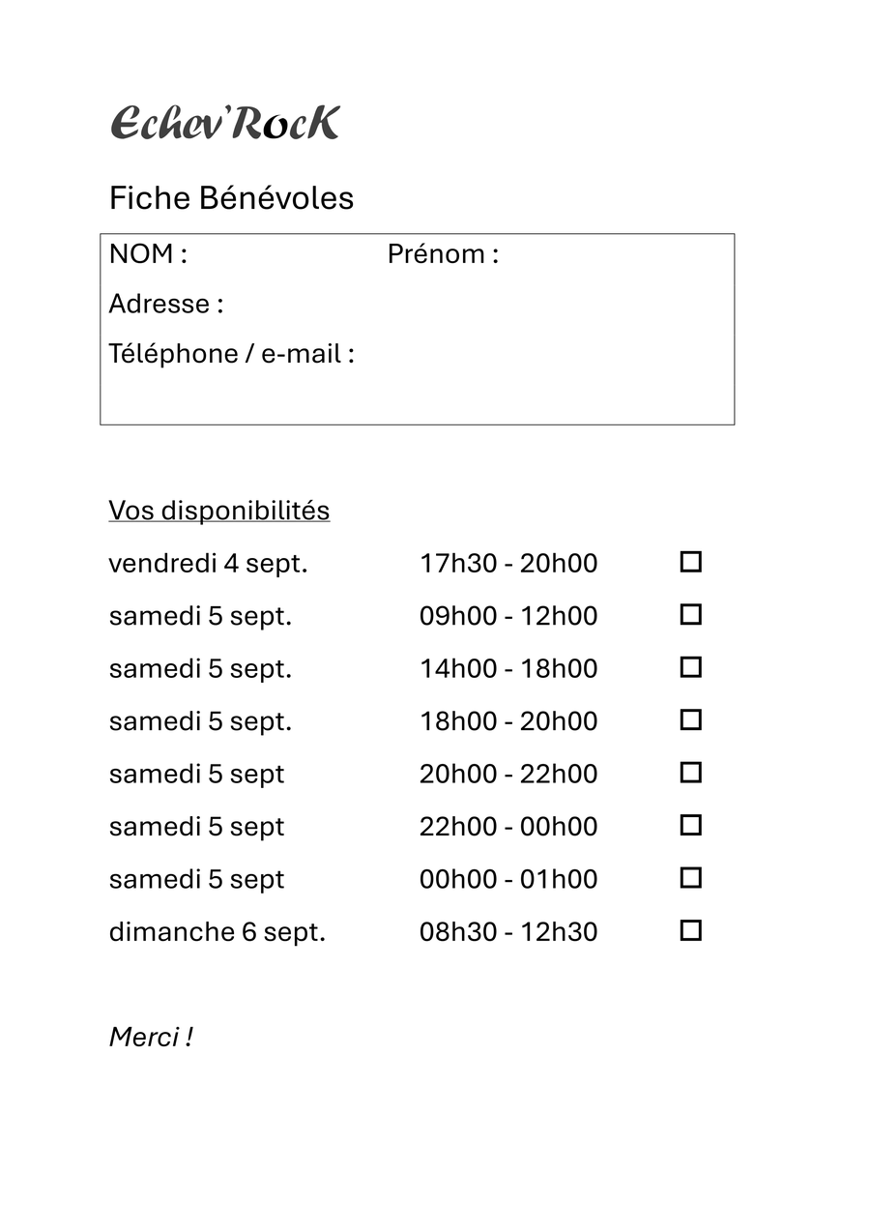The image size is (870, 1231).
Task: Click after Téléphone / e-mail : label
Action: coord(541,354)
